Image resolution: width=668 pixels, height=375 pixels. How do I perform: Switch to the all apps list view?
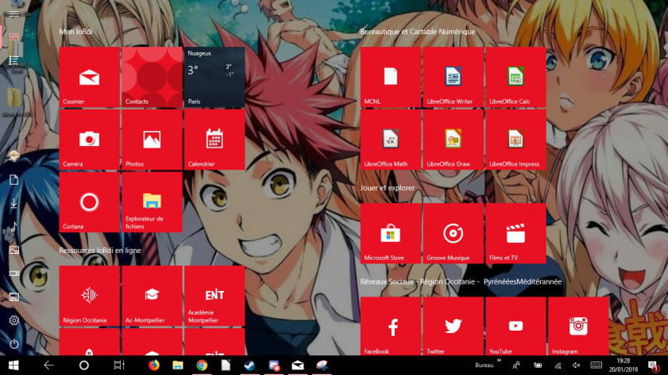(14, 60)
